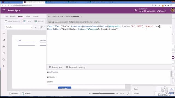Click the Format text icon

tap(50, 67)
